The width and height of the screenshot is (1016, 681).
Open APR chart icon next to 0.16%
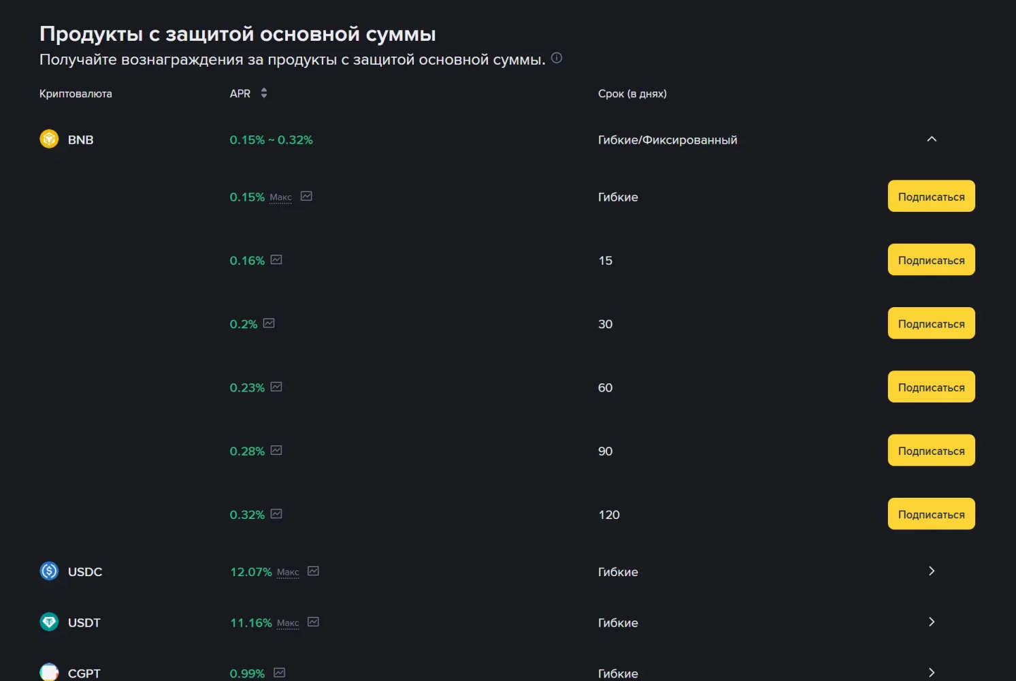276,259
